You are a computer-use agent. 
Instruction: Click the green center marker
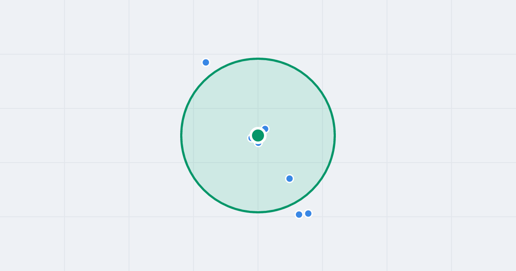[x=258, y=135]
